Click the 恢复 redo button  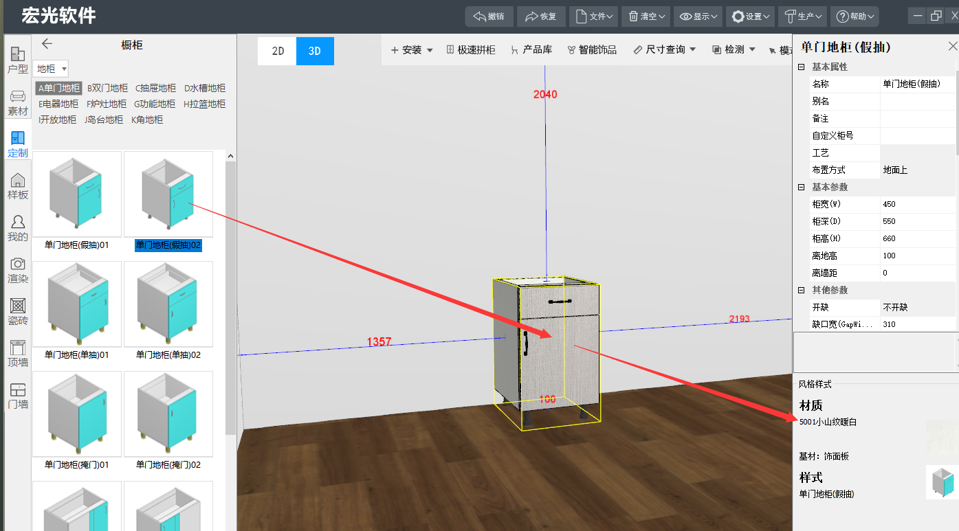point(541,16)
